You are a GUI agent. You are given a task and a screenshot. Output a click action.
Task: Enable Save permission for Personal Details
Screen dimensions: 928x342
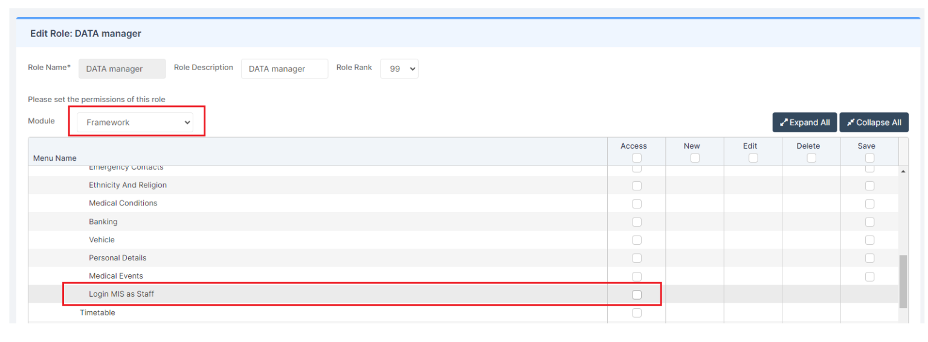click(x=869, y=258)
